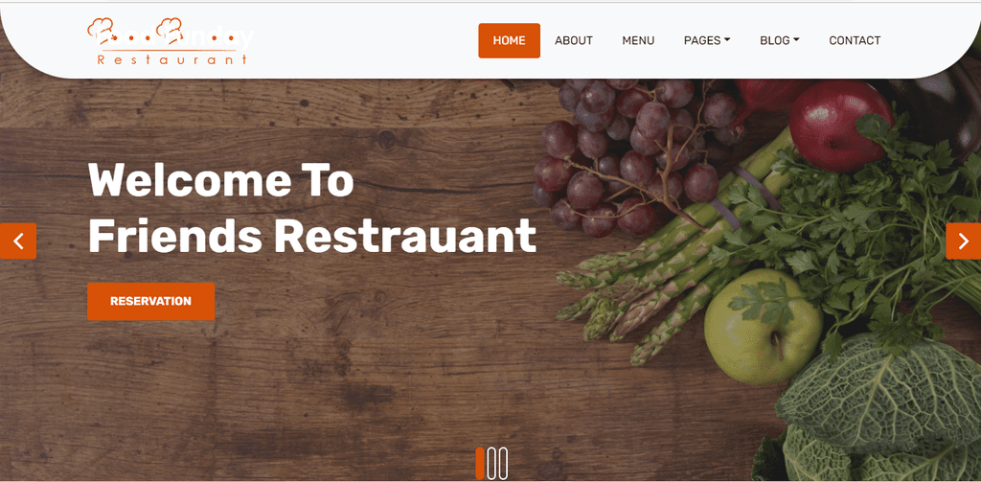Open the CONTACT link
Image resolution: width=981 pixels, height=482 pixels.
pos(855,40)
